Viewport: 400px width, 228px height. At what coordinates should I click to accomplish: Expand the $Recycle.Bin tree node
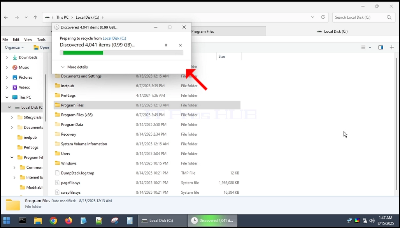click(x=12, y=118)
